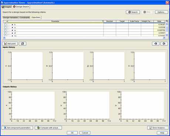Open the Constraints tab
This screenshot has width=170, height=136.
tap(24, 17)
